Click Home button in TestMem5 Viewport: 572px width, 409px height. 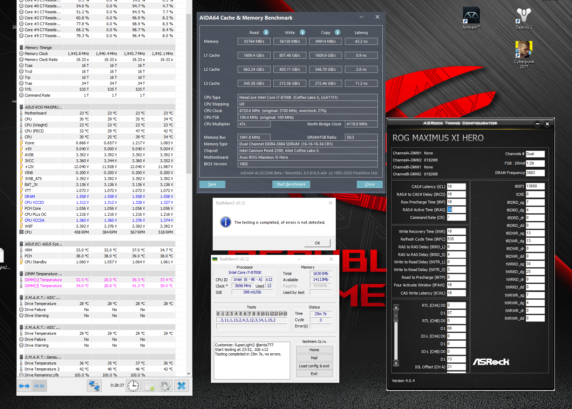[x=314, y=350]
